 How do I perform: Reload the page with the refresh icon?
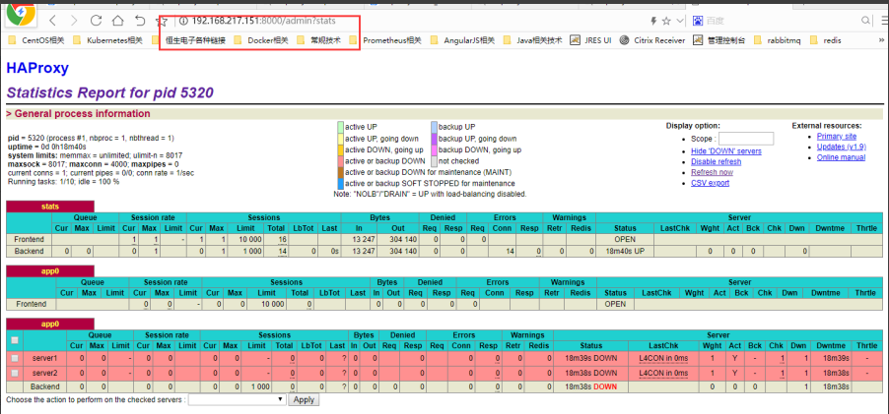[x=96, y=21]
